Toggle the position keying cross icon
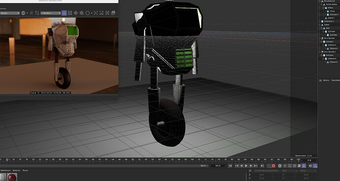The height and width of the screenshot is (181, 340). [x=285, y=166]
